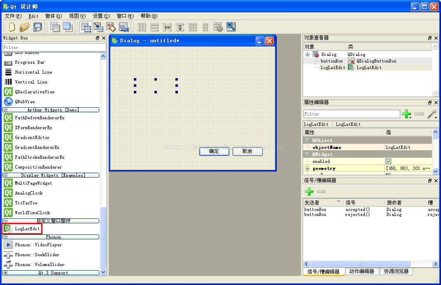This screenshot has height=285, width=441.
Task: Activate the Edit Tab Order tool
Action: click(x=124, y=27)
